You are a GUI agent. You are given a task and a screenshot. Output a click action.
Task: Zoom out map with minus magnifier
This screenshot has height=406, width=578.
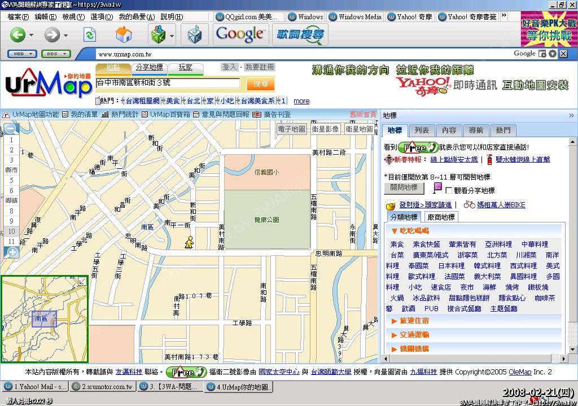(11, 129)
